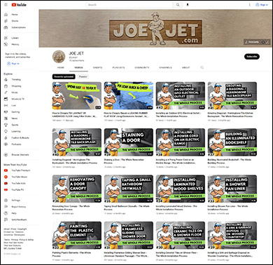This screenshot has height=265, width=273.
Task: Open Send feedback in sidebar
Action: pos(20,219)
